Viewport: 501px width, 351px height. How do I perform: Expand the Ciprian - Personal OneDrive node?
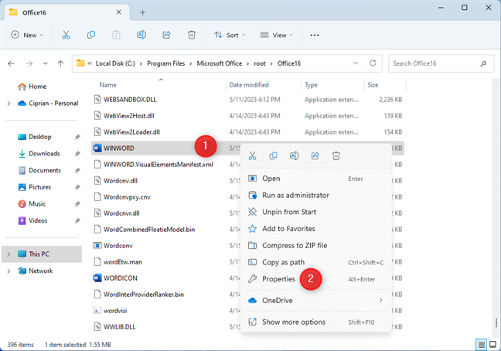[x=9, y=104]
